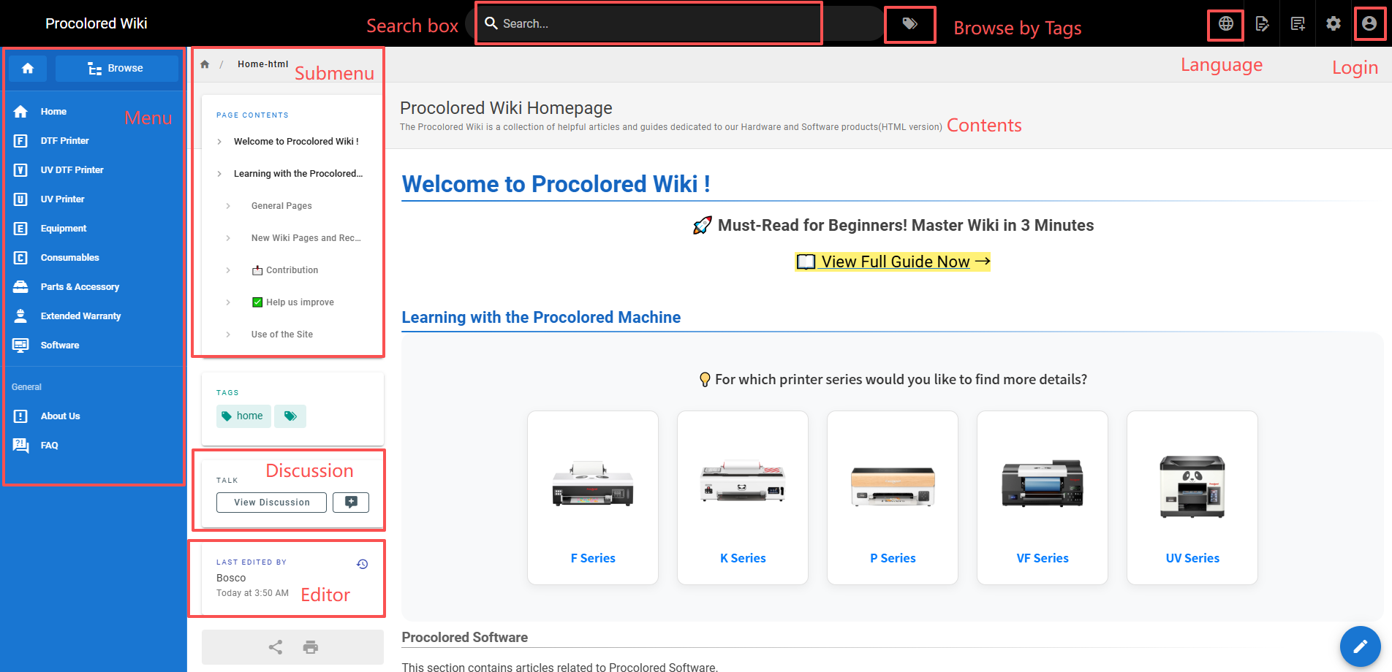The image size is (1392, 672).
Task: Click the floating pencil edit button
Action: 1360,646
